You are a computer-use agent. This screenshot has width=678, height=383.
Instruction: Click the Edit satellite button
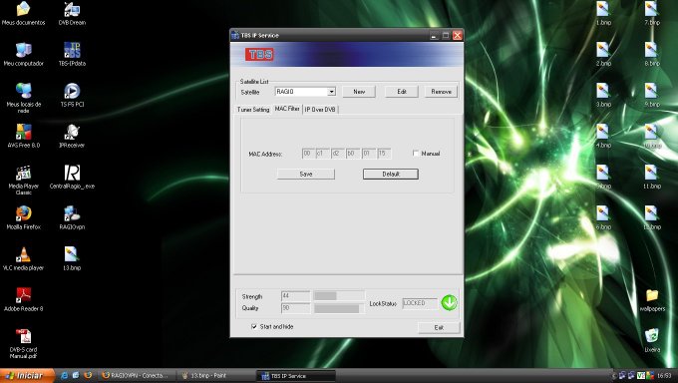[402, 92]
